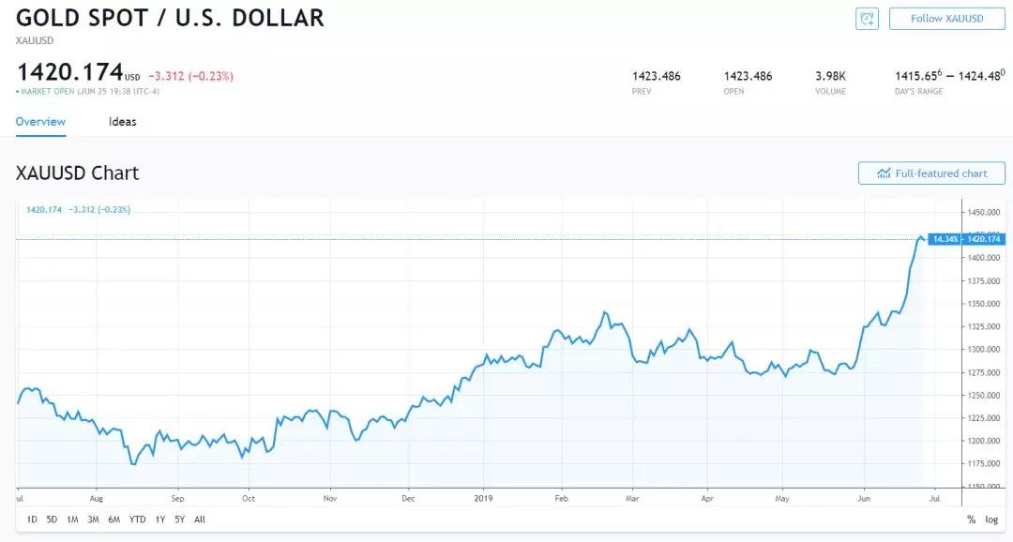Image resolution: width=1013 pixels, height=542 pixels.
Task: Click the GOLD SPOT / U.S. DOLLAR title
Action: [x=171, y=18]
